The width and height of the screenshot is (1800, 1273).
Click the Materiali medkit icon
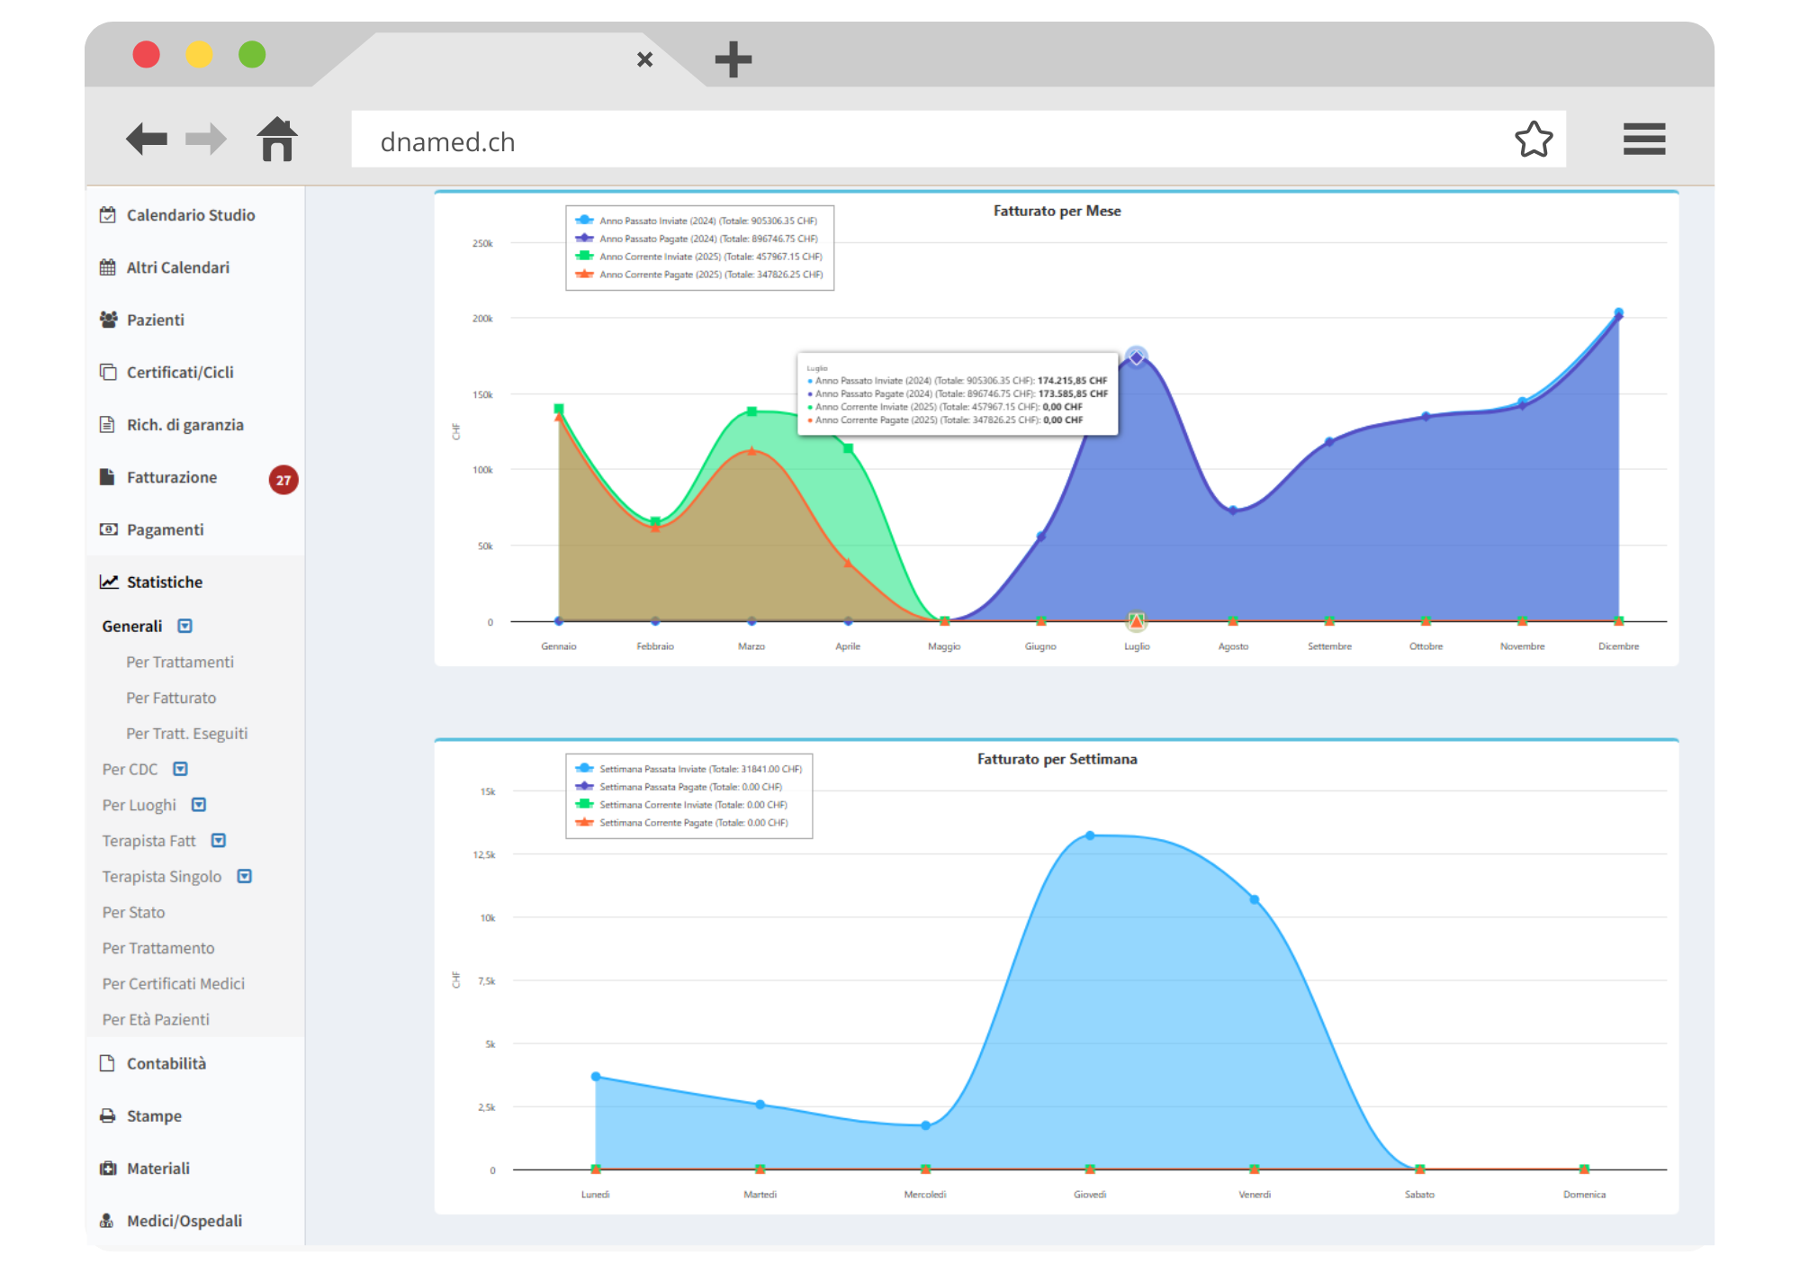tap(108, 1168)
